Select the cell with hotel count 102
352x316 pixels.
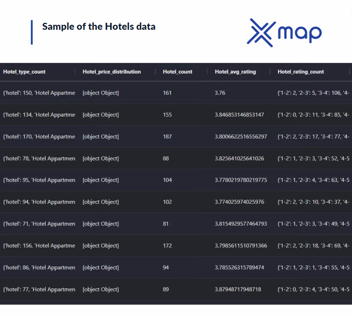167,202
